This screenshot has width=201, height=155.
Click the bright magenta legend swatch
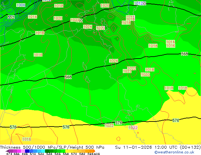[19, 151]
